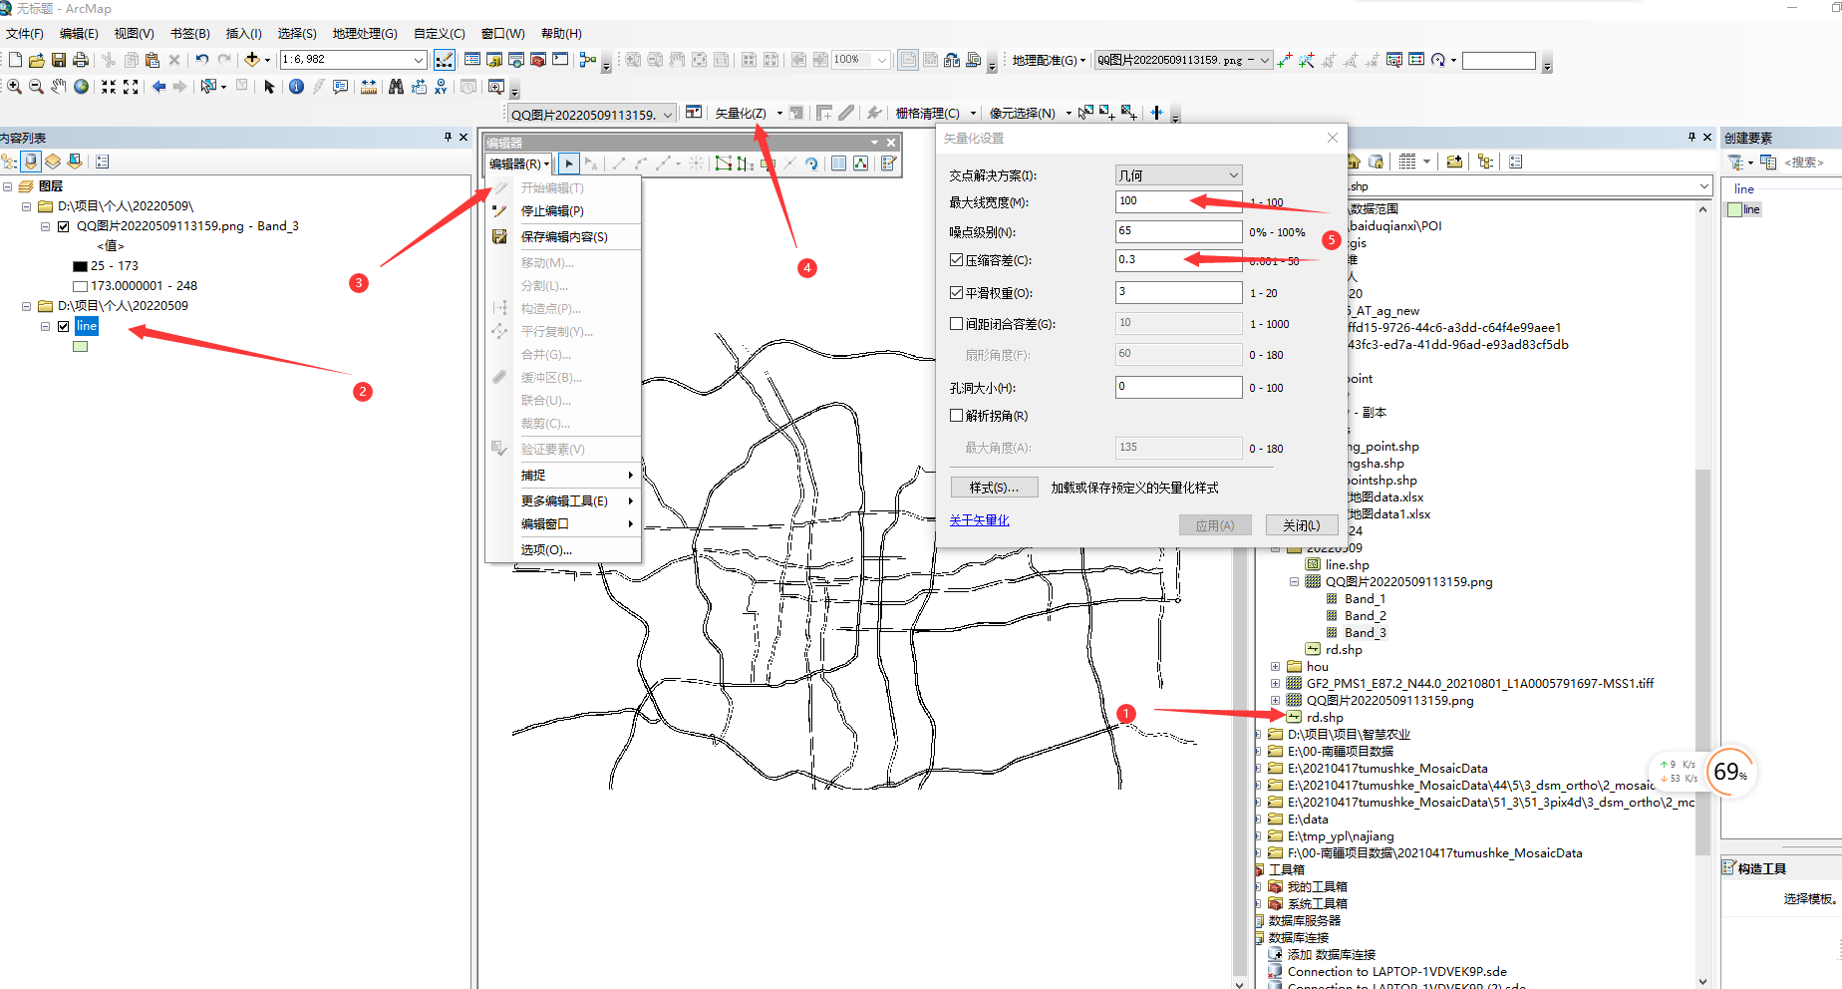
Task: Open the ModelBuilder window icon
Action: click(x=587, y=60)
